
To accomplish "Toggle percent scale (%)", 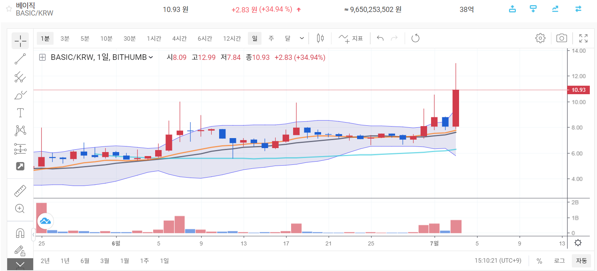I will [x=539, y=261].
